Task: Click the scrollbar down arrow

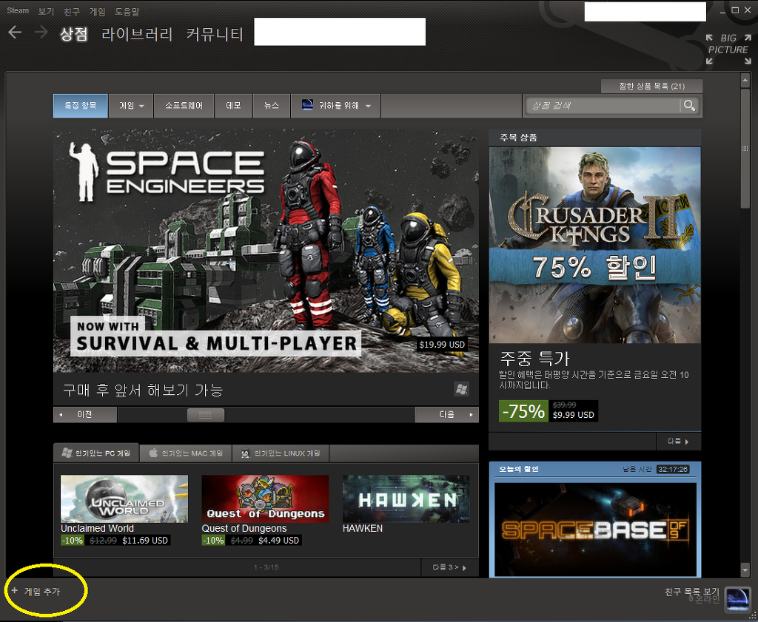Action: pos(745,570)
